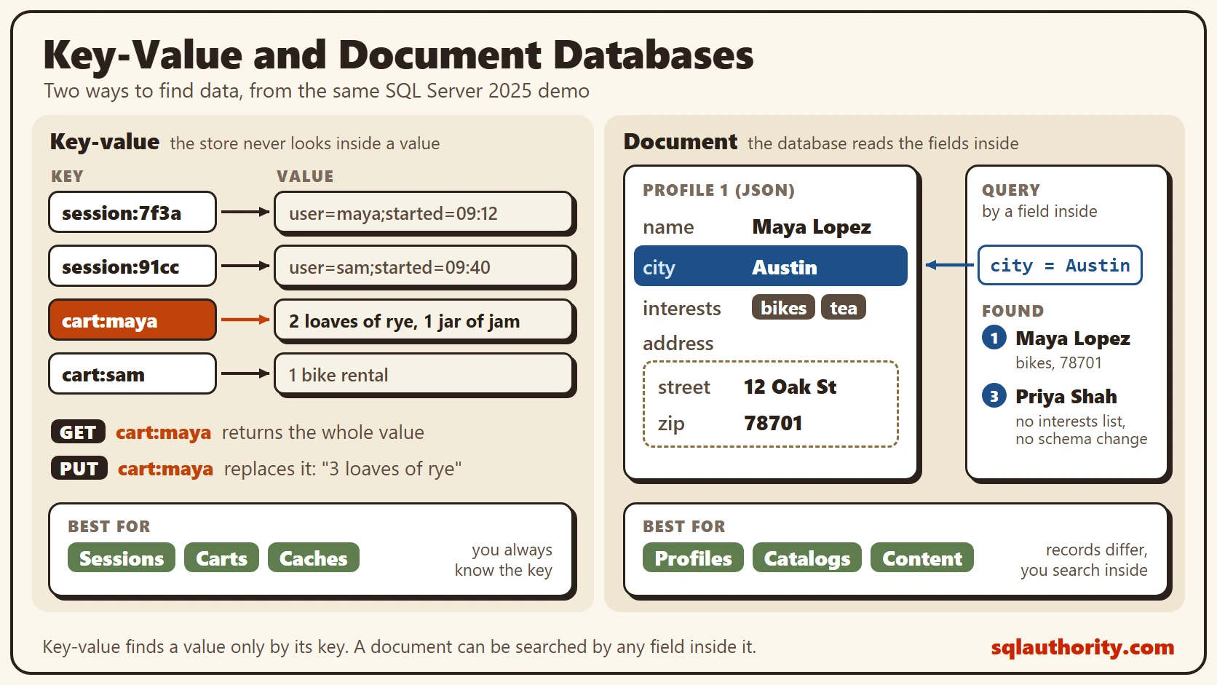Click the number 3 result badge

click(994, 396)
